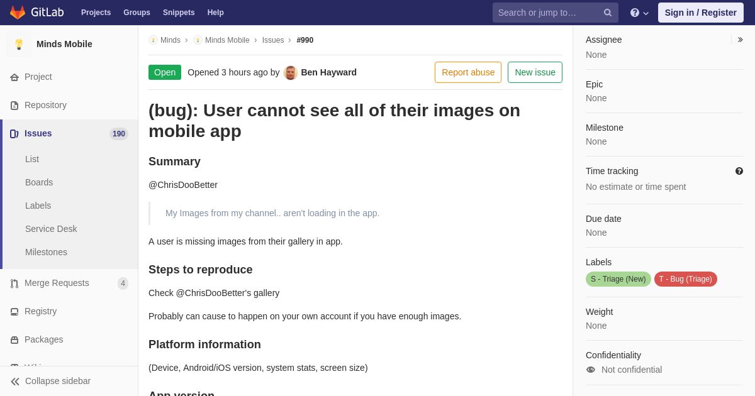The image size is (755, 396).
Task: Select the green S - Triage (New) label
Action: pos(618,279)
